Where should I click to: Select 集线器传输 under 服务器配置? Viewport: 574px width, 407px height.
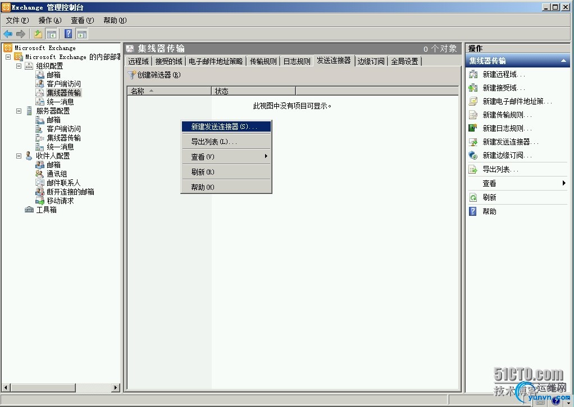tap(63, 138)
